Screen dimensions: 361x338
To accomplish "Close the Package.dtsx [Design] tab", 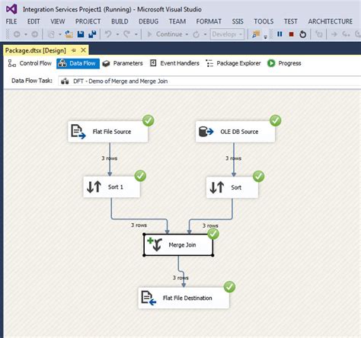I will (83, 50).
